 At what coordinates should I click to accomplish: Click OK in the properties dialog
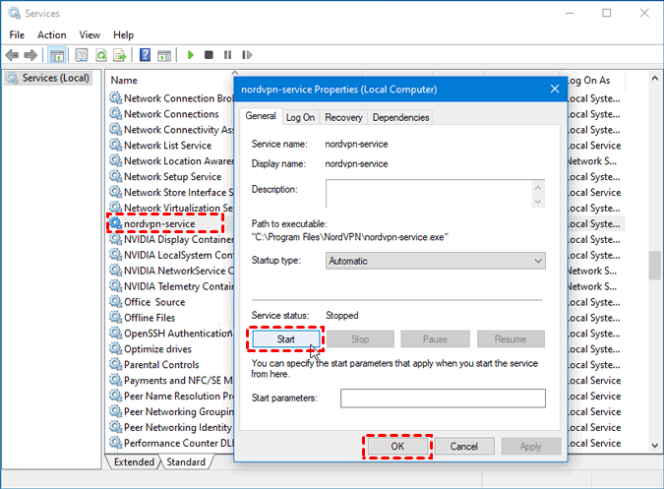[x=397, y=446]
